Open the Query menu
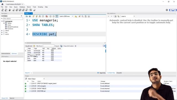 16,7
